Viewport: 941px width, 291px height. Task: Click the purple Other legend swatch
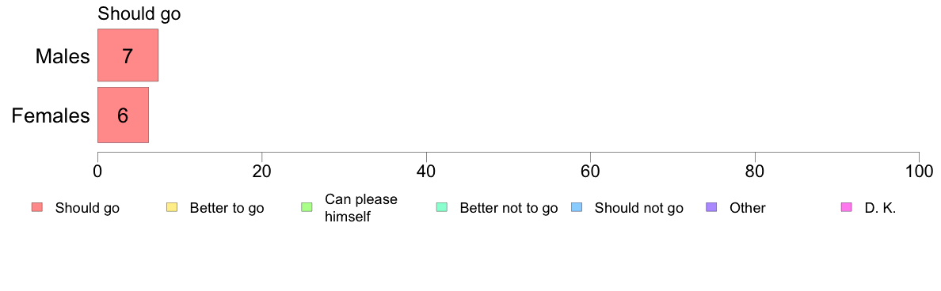pos(712,207)
